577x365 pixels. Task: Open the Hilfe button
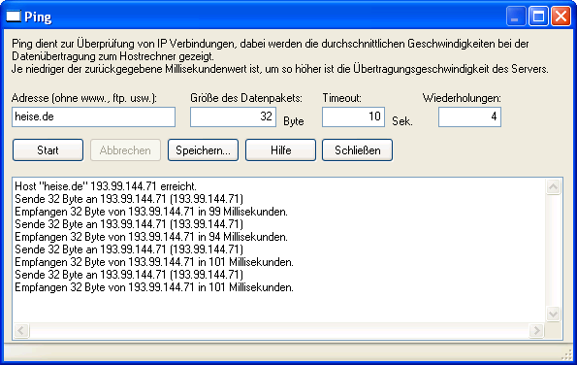(x=281, y=150)
